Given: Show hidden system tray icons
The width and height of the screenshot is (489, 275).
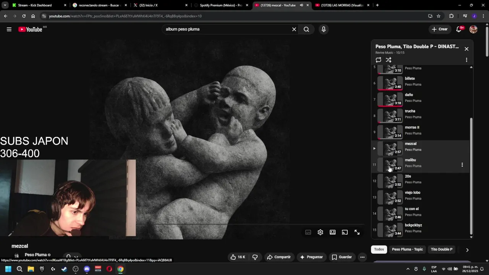Looking at the screenshot, I should [x=408, y=269].
